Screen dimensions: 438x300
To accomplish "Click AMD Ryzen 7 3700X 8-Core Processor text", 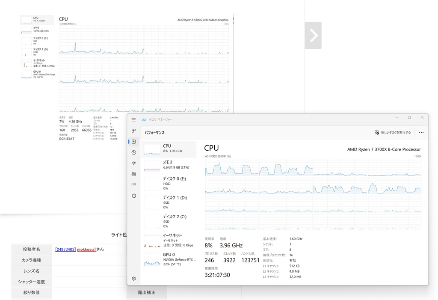I will coord(384,150).
